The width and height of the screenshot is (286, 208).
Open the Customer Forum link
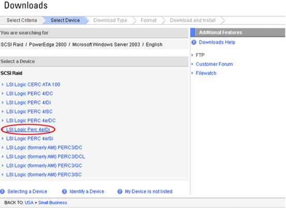coord(214,64)
